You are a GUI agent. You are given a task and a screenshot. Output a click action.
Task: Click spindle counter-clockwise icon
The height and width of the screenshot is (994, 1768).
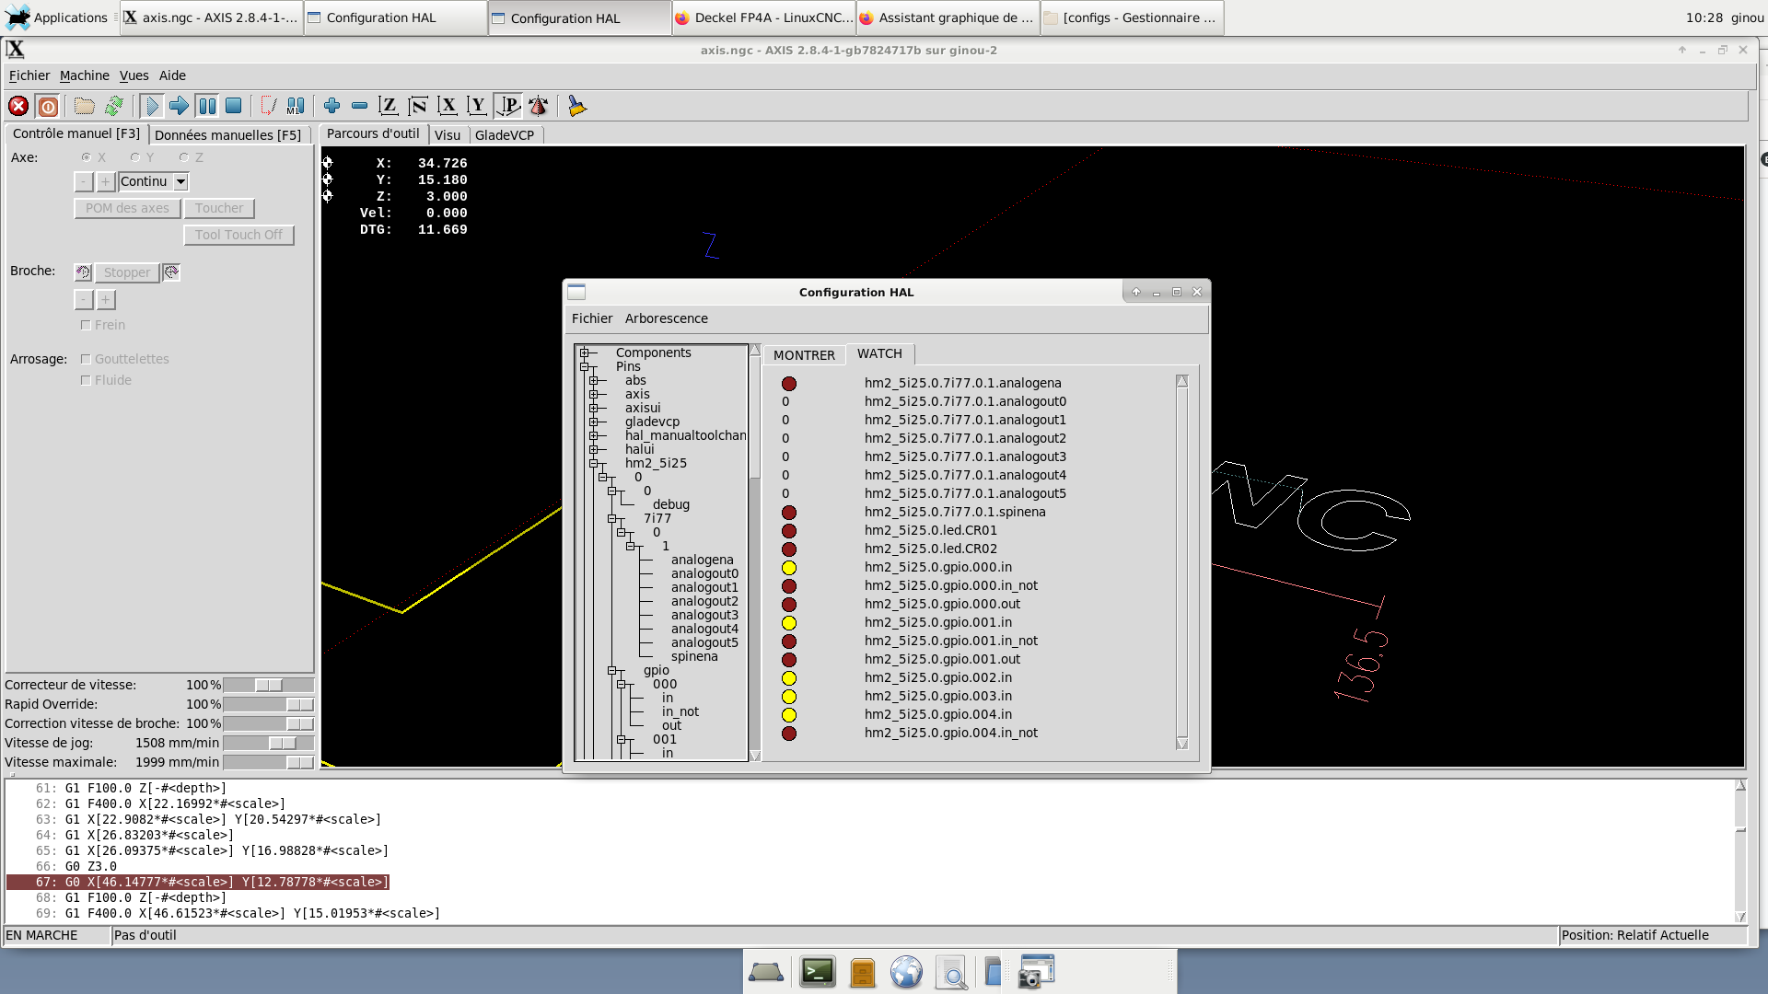83,272
